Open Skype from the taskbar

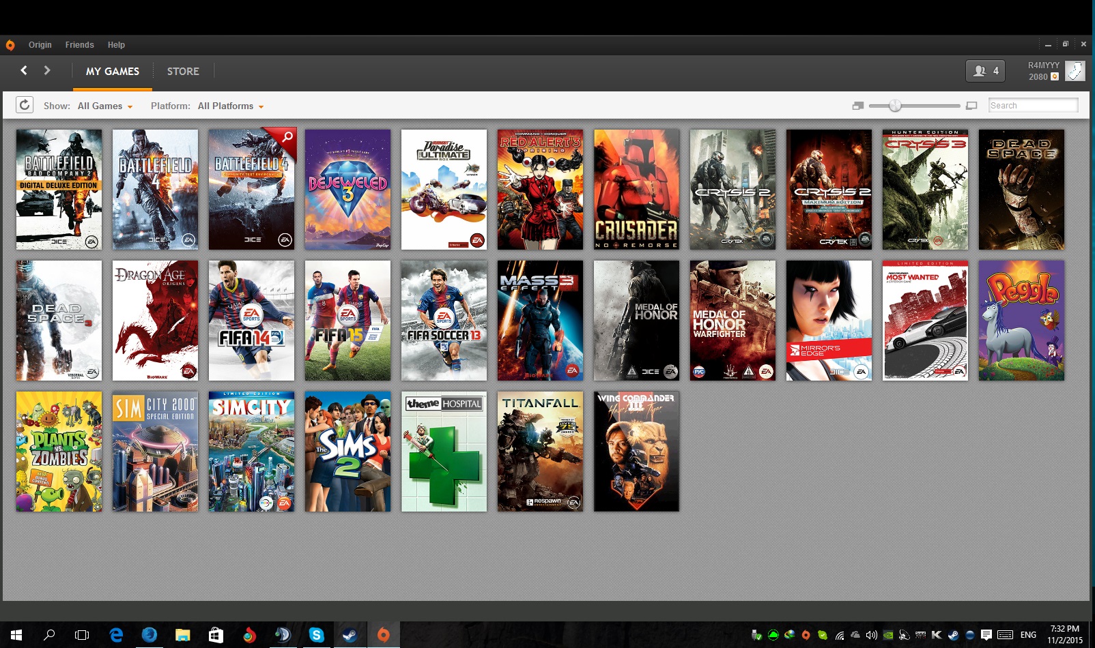[x=316, y=635]
